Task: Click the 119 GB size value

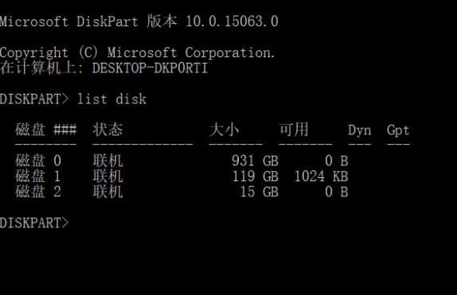Action: pyautogui.click(x=255, y=177)
